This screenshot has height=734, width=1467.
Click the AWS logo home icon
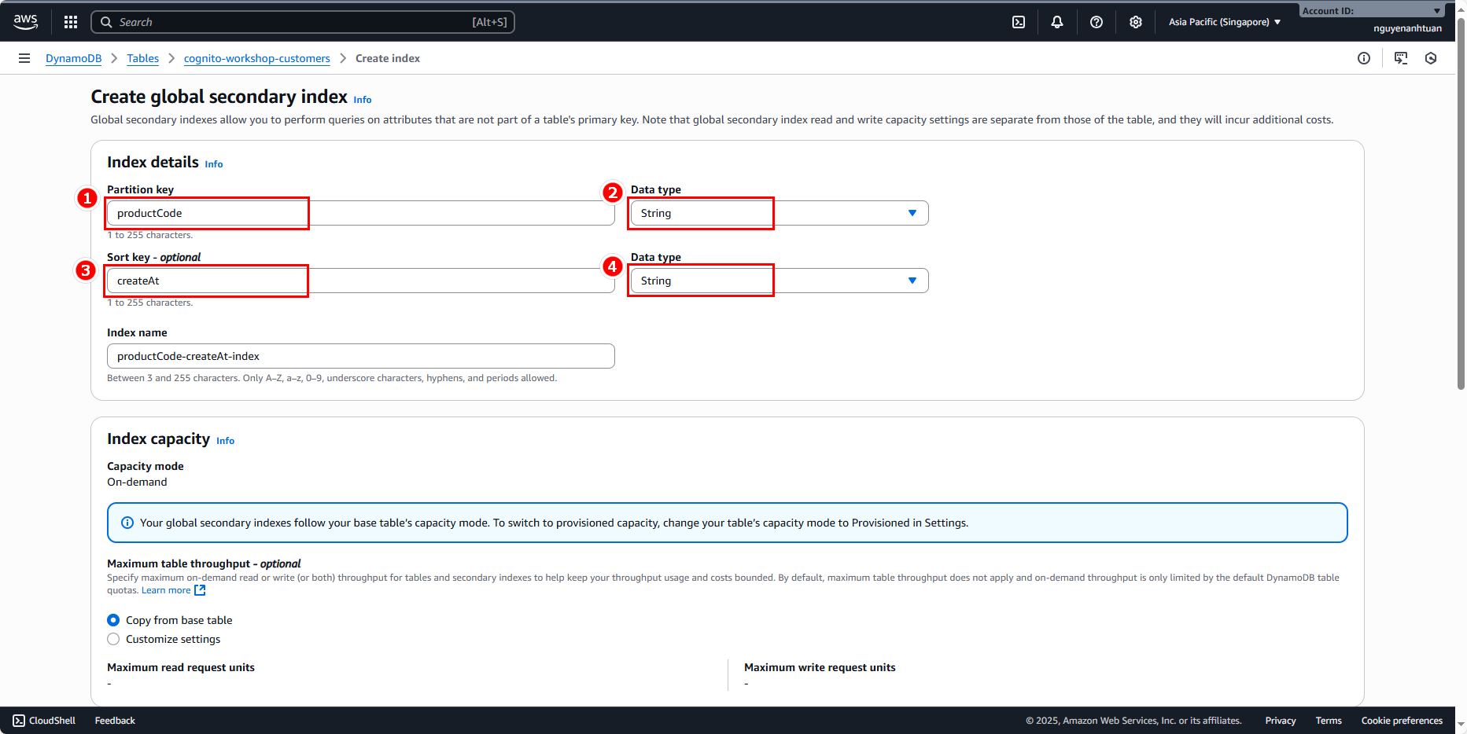click(x=26, y=22)
